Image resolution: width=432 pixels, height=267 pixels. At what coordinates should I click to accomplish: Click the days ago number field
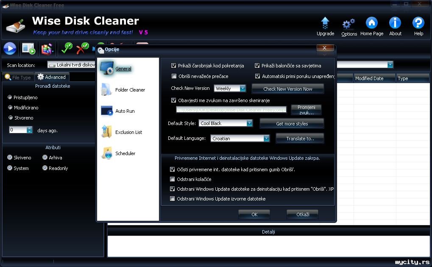tap(18, 130)
